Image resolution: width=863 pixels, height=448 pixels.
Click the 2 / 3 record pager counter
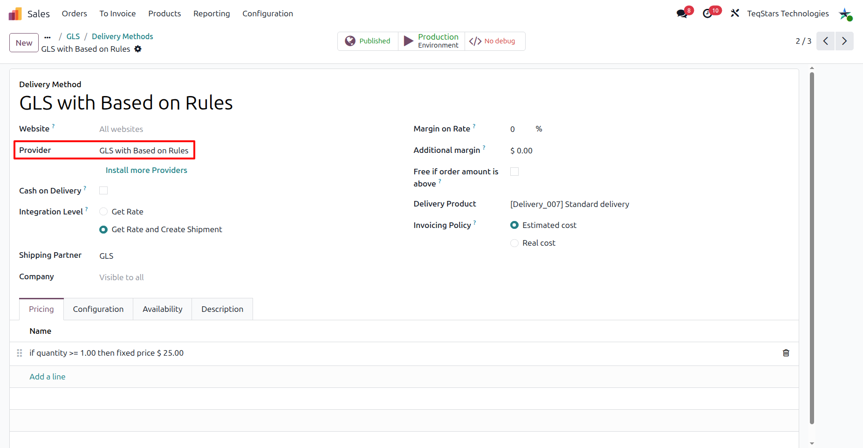click(803, 41)
